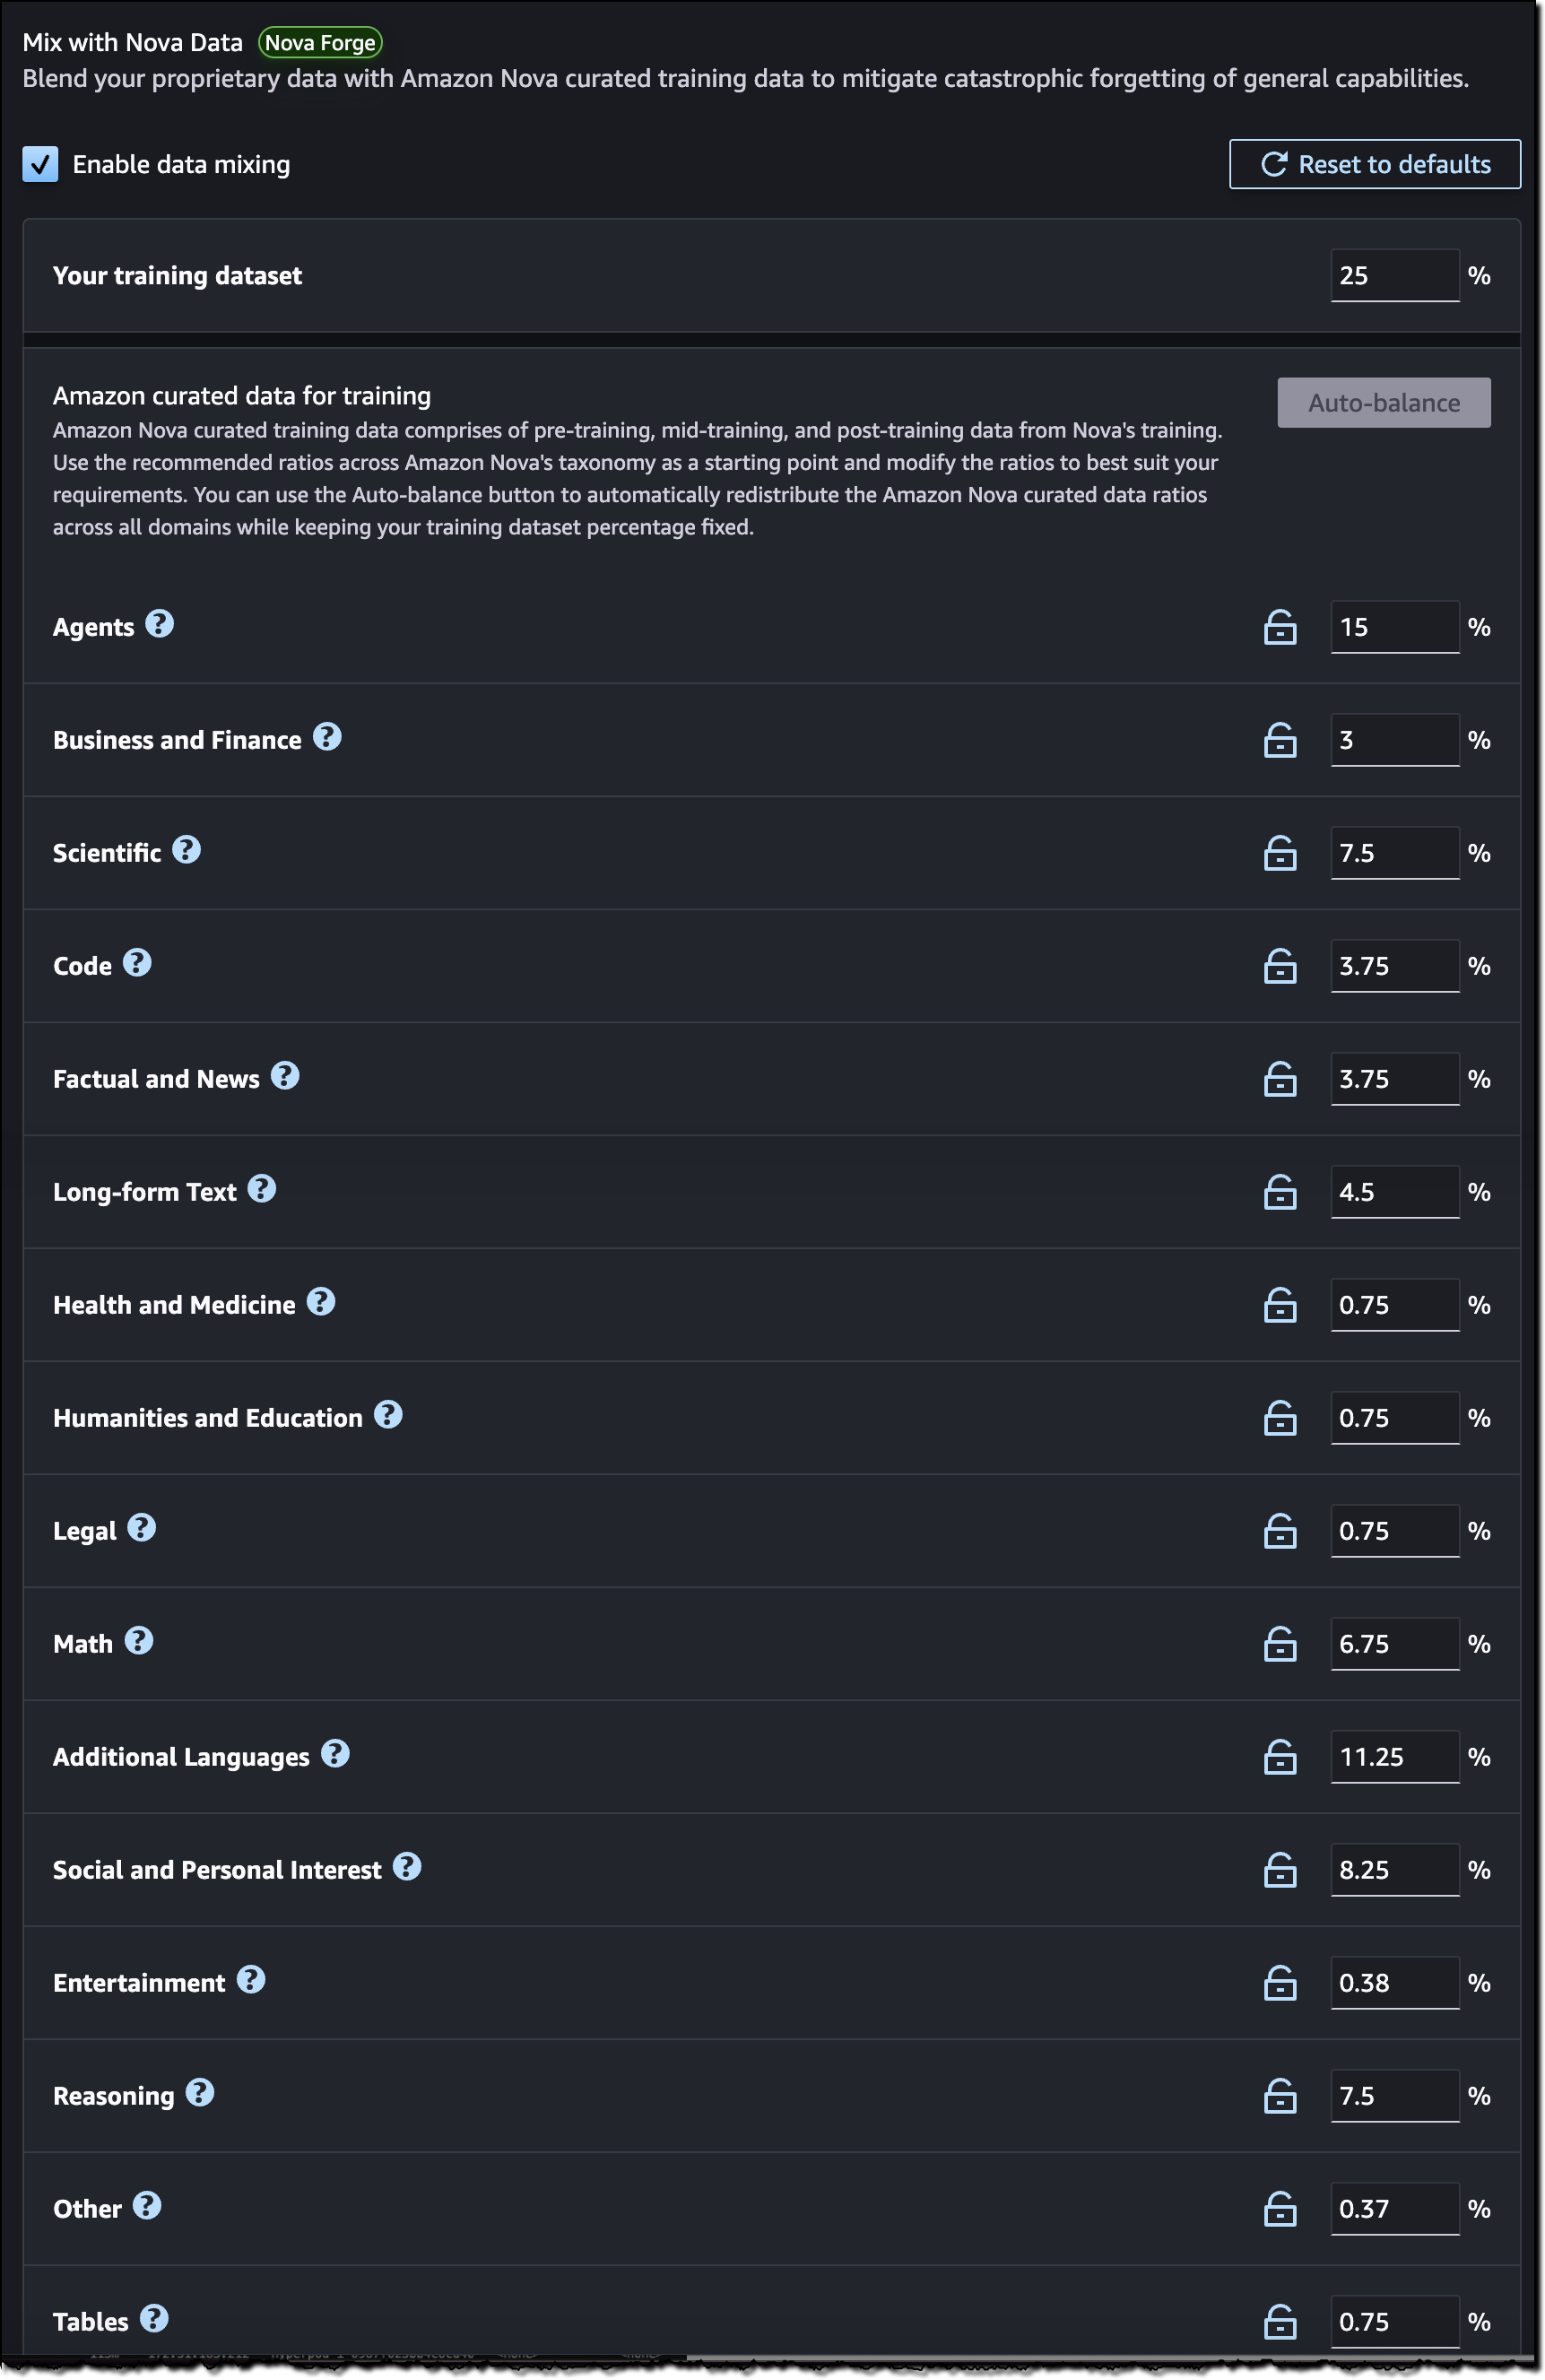Lock the Agents percentage ratio

point(1280,627)
